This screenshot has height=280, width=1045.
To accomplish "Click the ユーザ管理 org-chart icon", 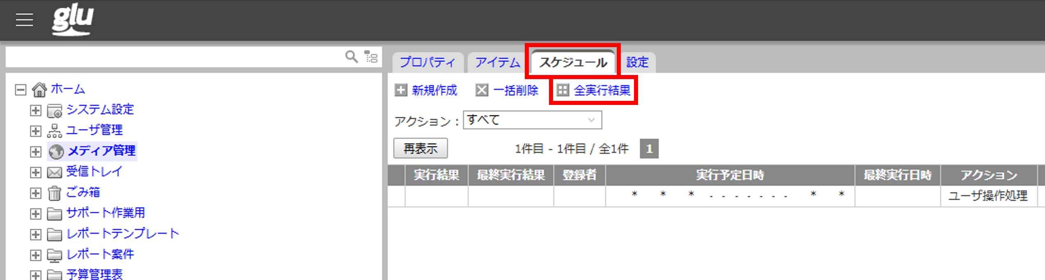I will click(55, 131).
